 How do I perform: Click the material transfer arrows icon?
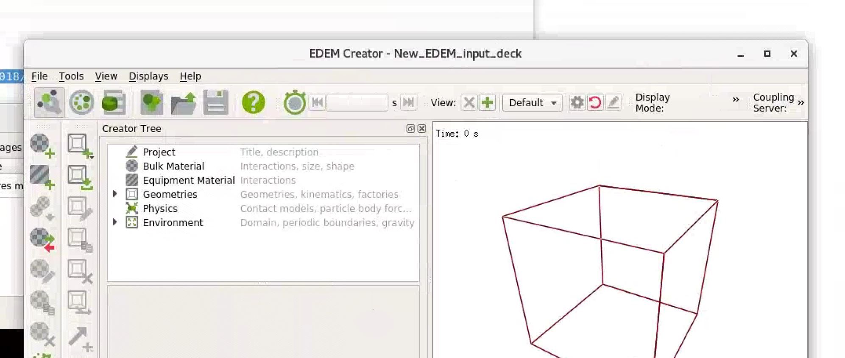coord(42,239)
